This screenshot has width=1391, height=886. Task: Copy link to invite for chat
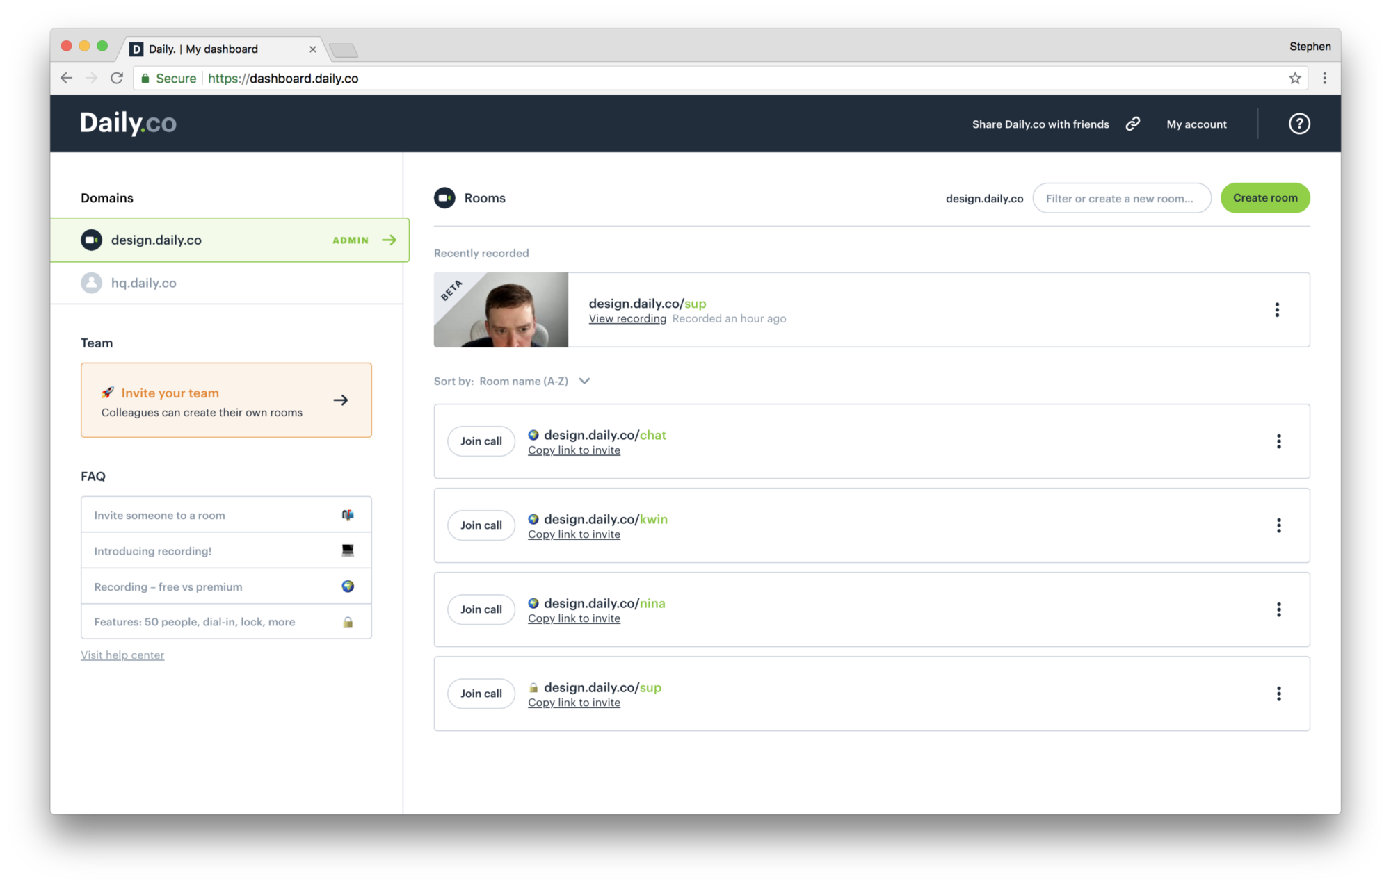tap(574, 450)
